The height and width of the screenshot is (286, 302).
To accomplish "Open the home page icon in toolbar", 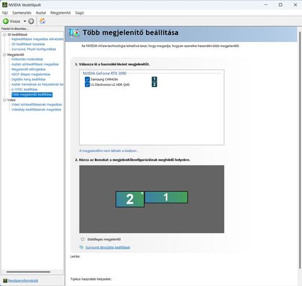I will 43,21.
